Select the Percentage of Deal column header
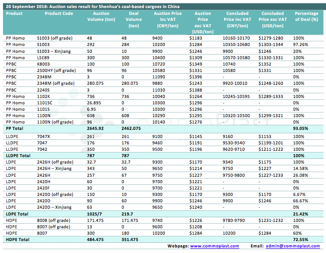Screen dimensions: 326x253 coord(306,17)
